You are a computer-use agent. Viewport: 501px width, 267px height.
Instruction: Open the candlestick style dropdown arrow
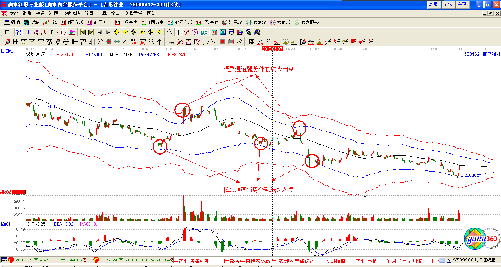click(x=57, y=32)
